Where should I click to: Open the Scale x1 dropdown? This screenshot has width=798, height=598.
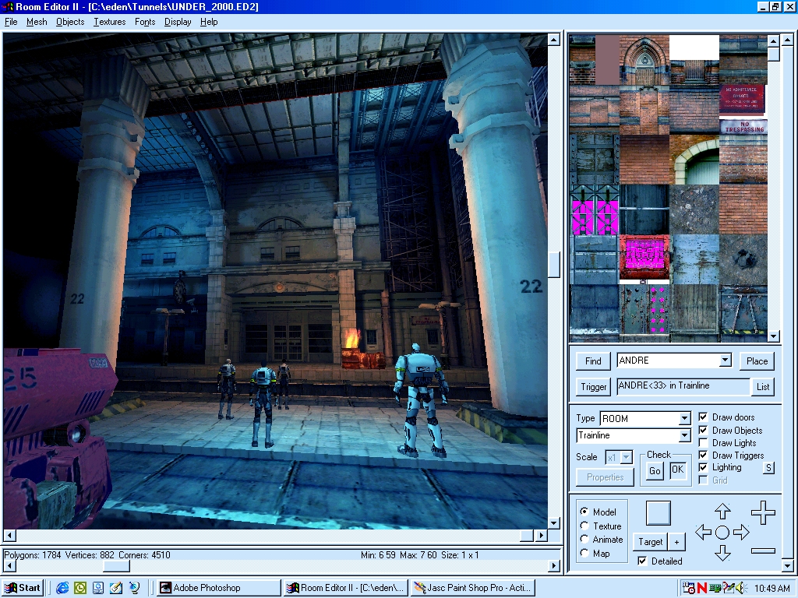[627, 458]
